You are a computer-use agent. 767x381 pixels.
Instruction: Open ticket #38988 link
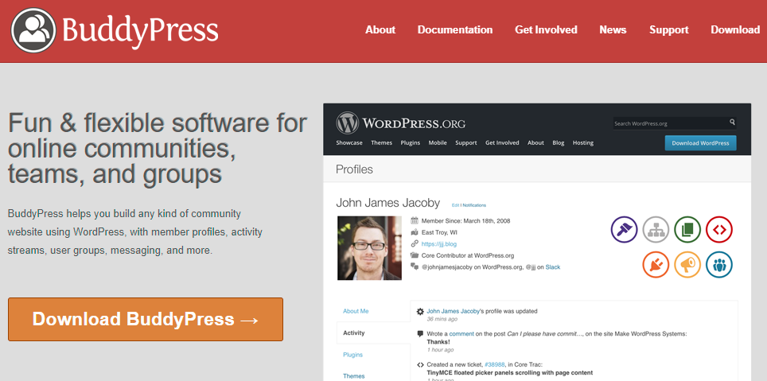(495, 364)
